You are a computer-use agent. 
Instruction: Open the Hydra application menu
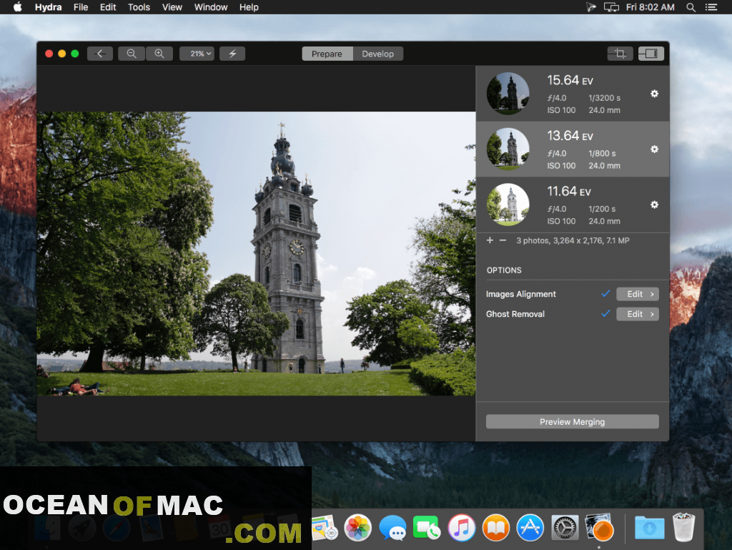pos(48,7)
